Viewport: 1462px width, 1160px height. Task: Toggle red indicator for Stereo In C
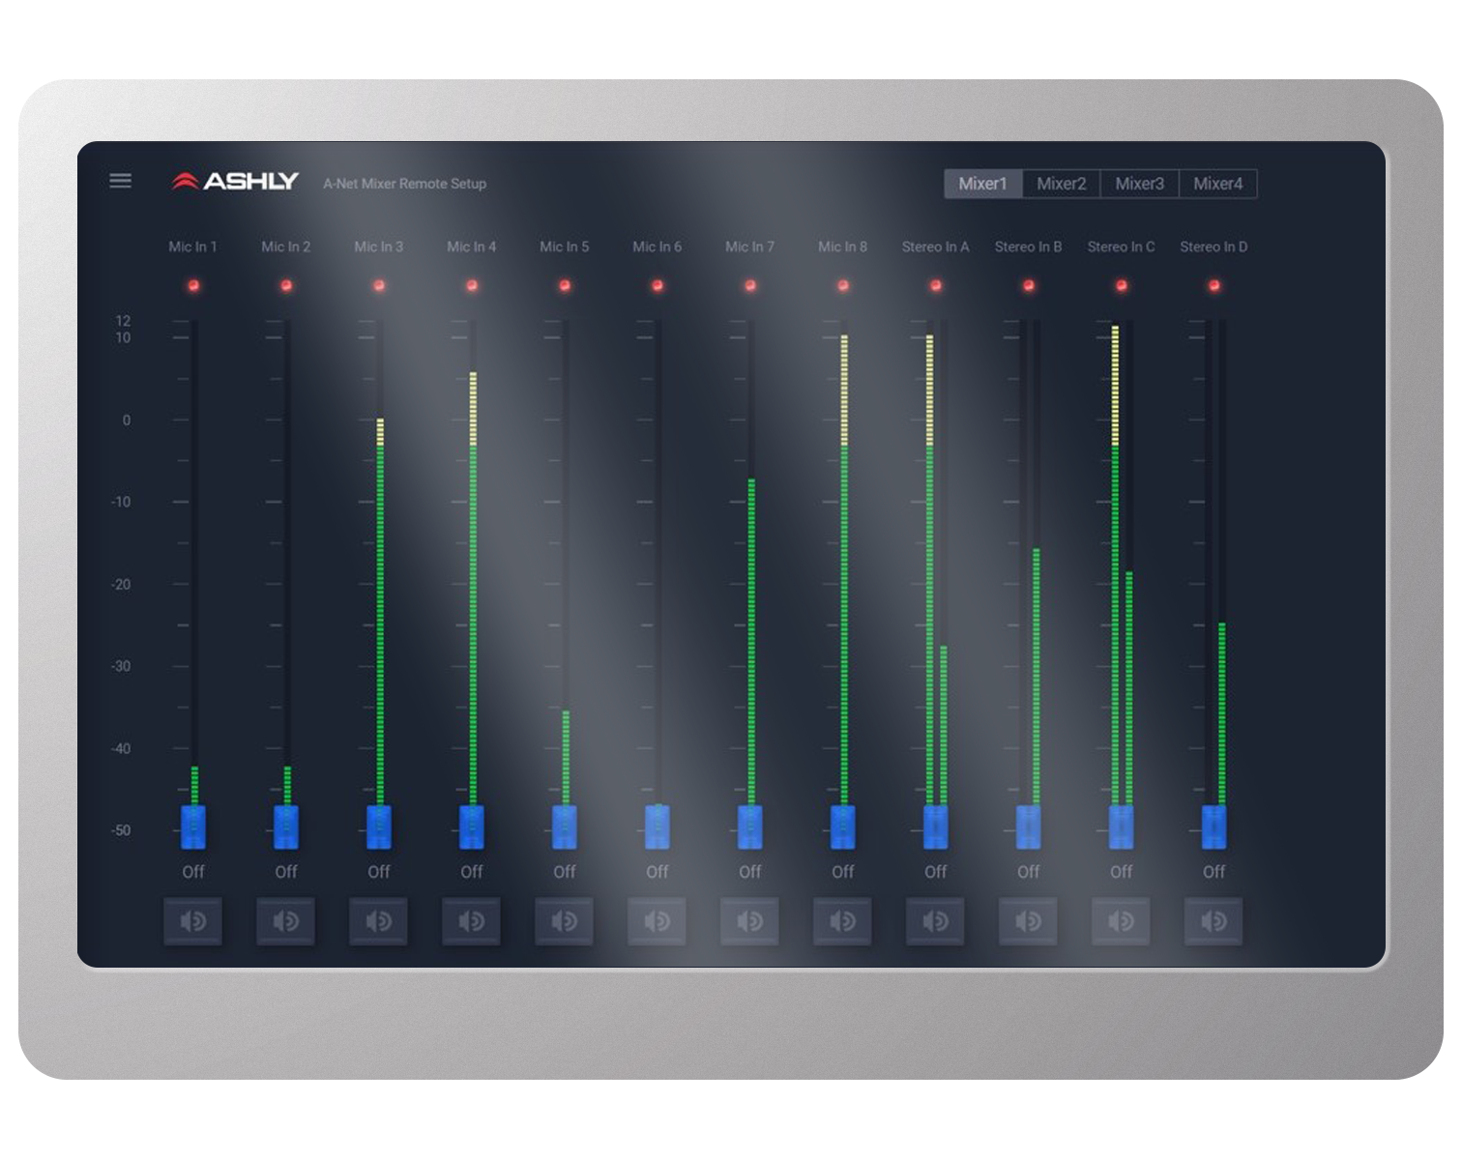[1122, 285]
